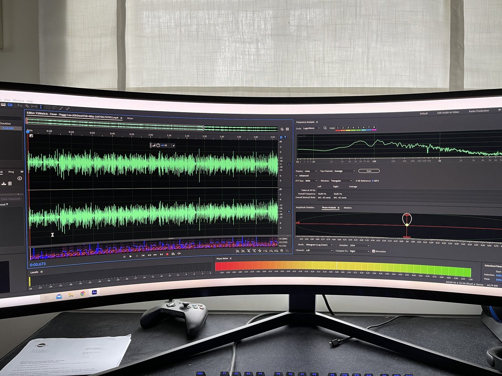Viewport: 502px width, 376px height.
Task: Select the Spot Healing Brush tool
Action: [68, 109]
